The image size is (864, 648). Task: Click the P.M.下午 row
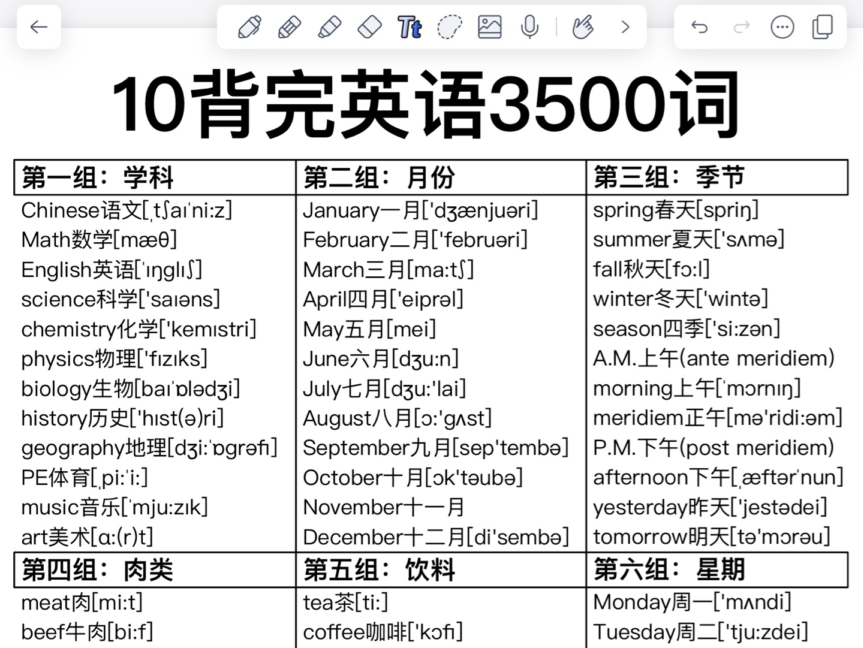coord(714,447)
